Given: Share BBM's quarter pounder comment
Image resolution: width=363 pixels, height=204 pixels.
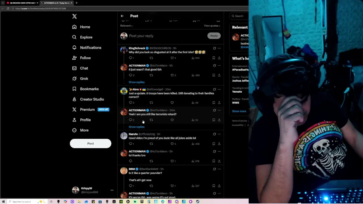Looking at the screenshot, I should click(219, 186).
